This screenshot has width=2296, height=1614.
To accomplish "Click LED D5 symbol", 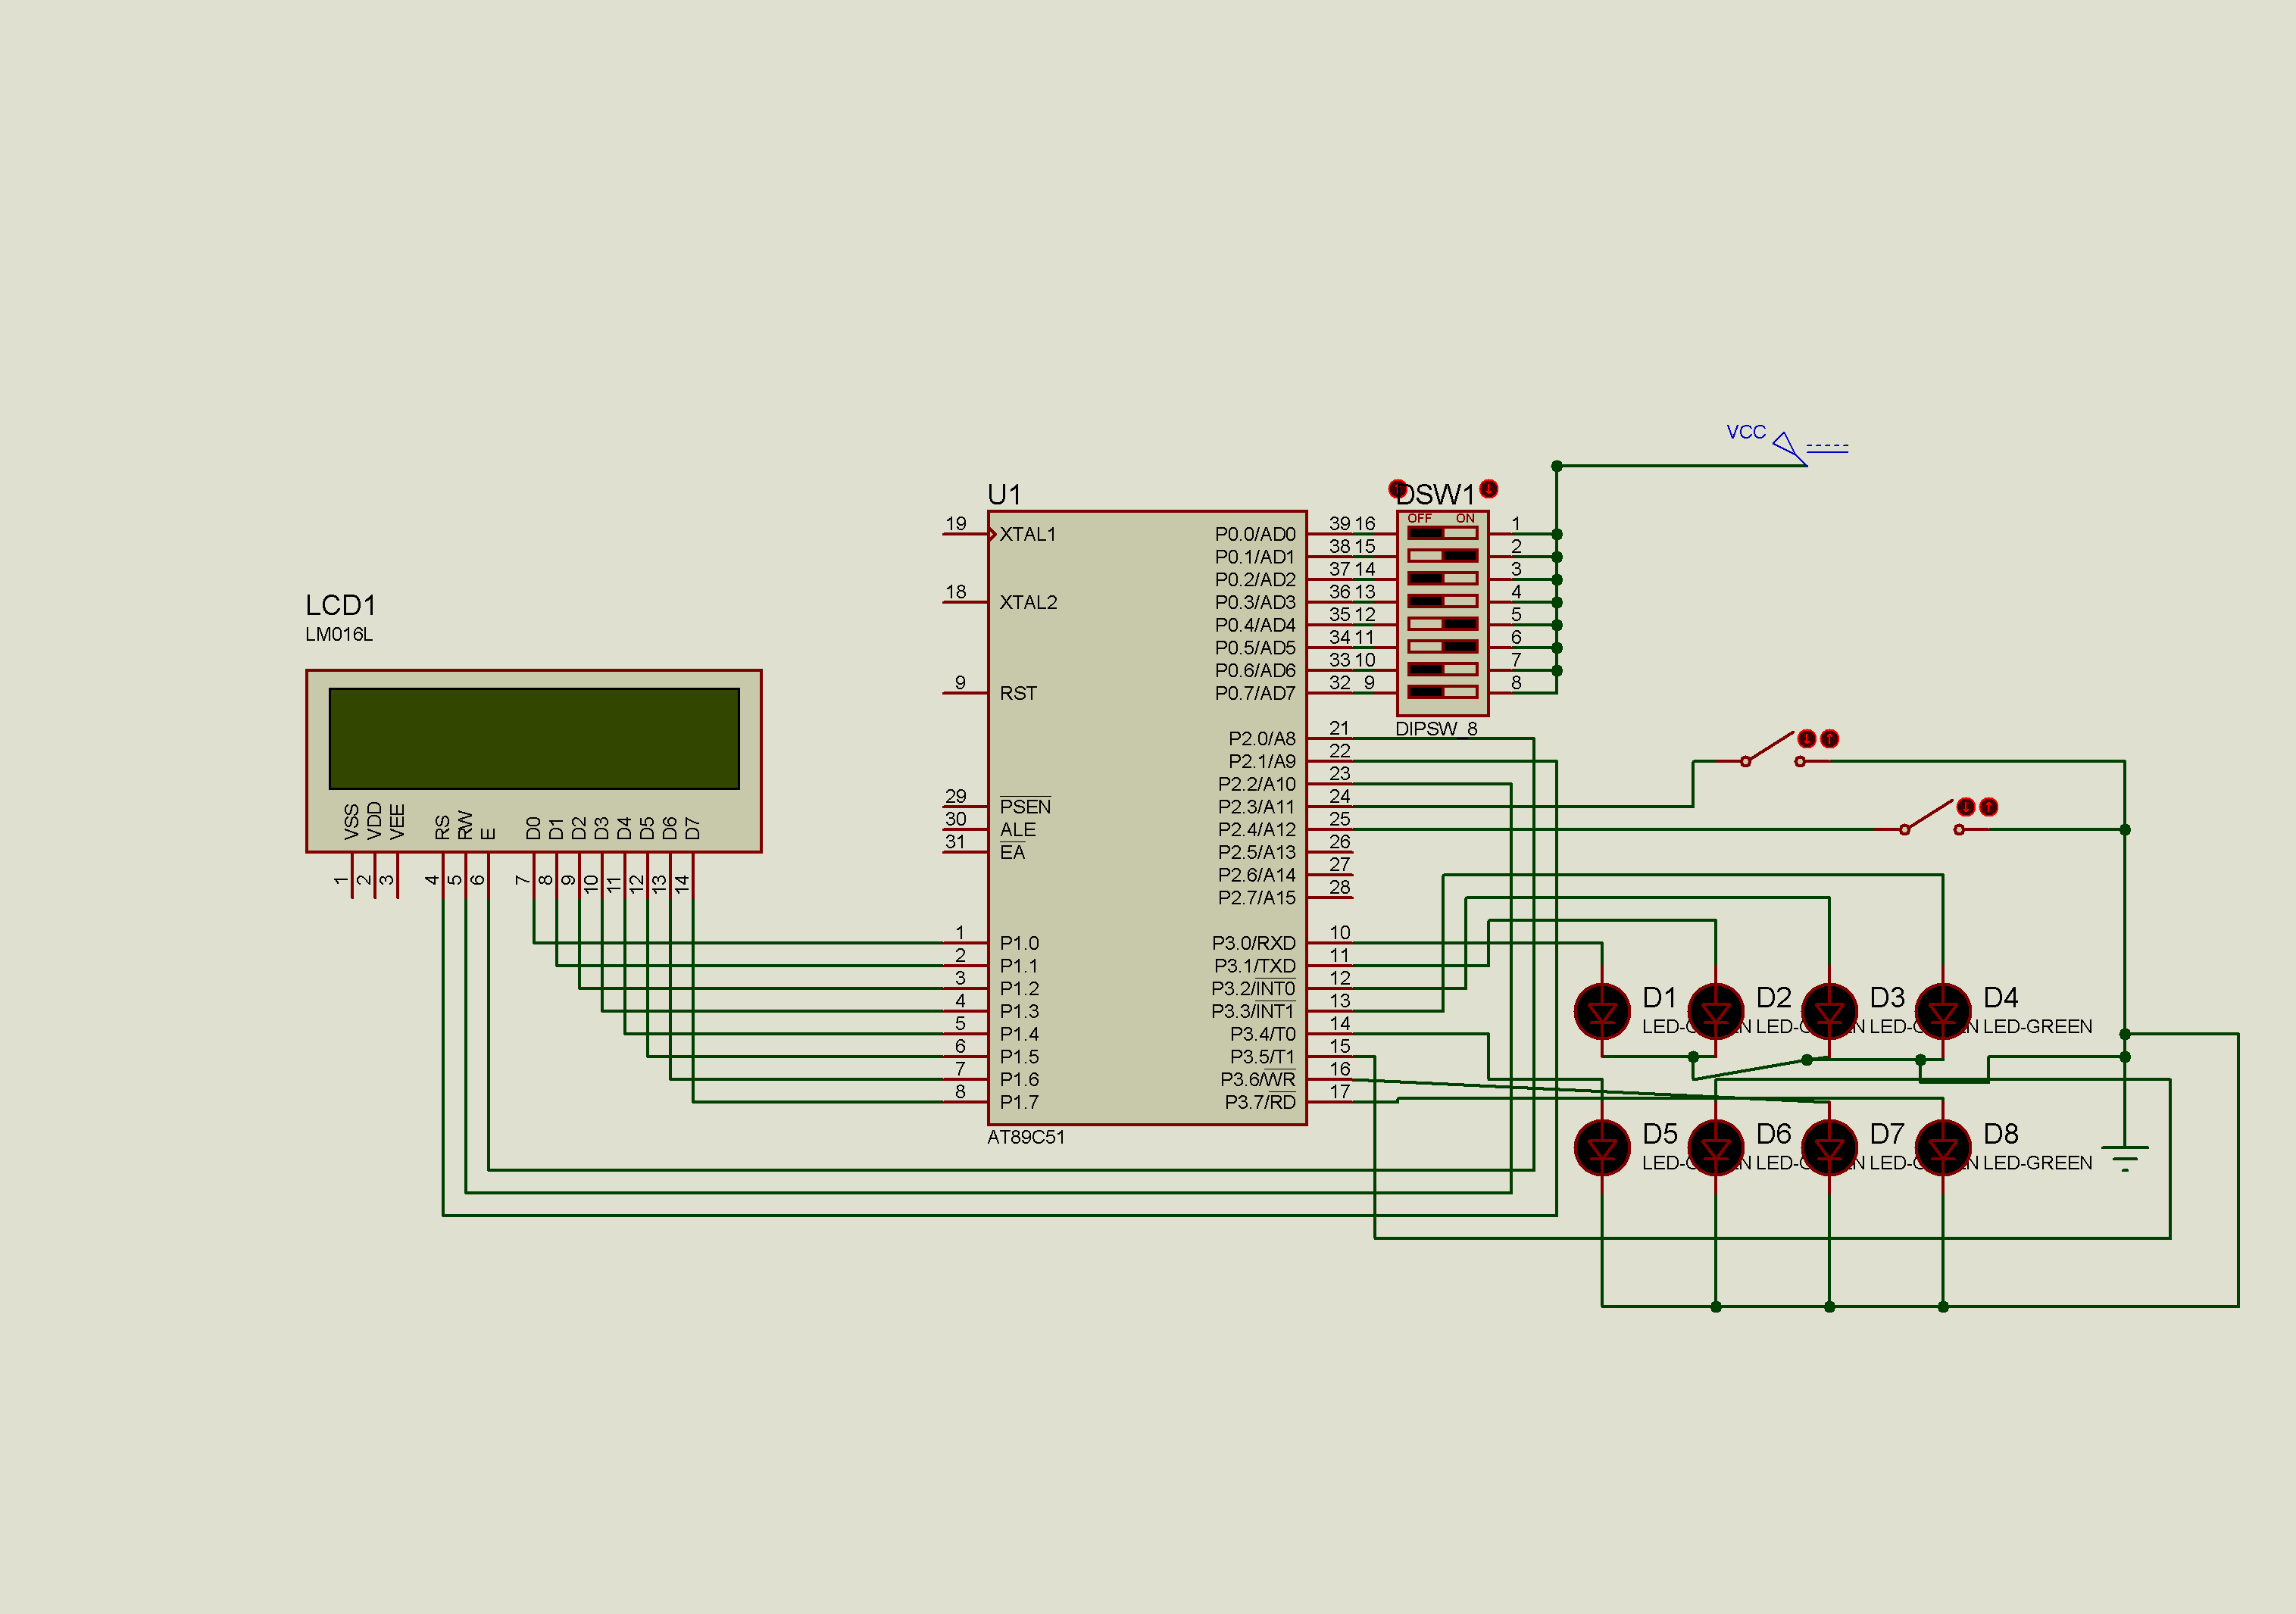I will coord(1602,1148).
